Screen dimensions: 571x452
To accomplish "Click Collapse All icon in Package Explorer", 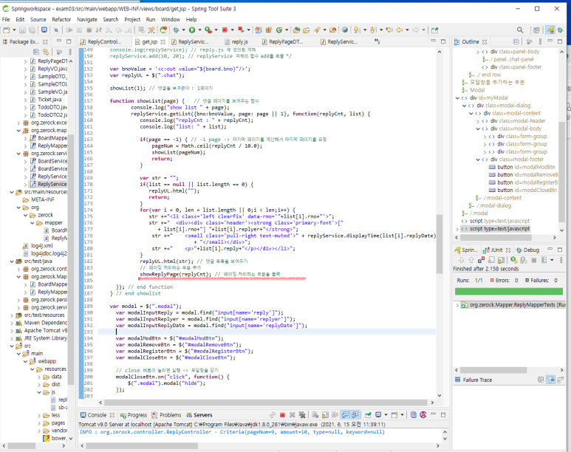I will (x=36, y=52).
